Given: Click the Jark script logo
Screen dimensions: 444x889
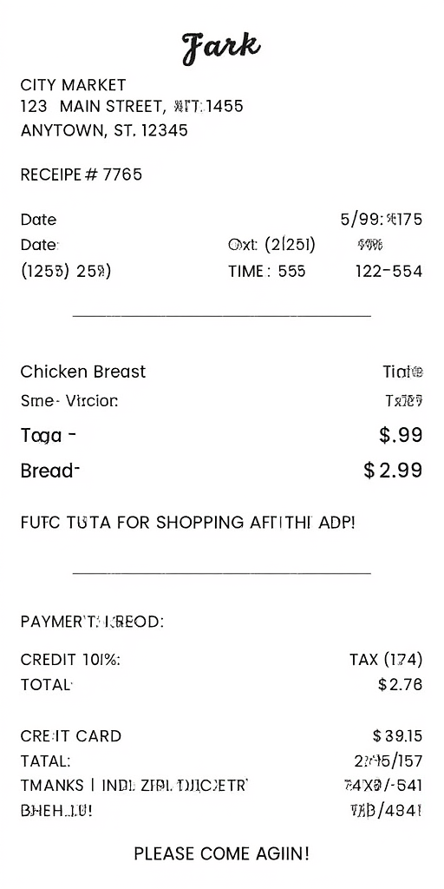Looking at the screenshot, I should click(221, 48).
